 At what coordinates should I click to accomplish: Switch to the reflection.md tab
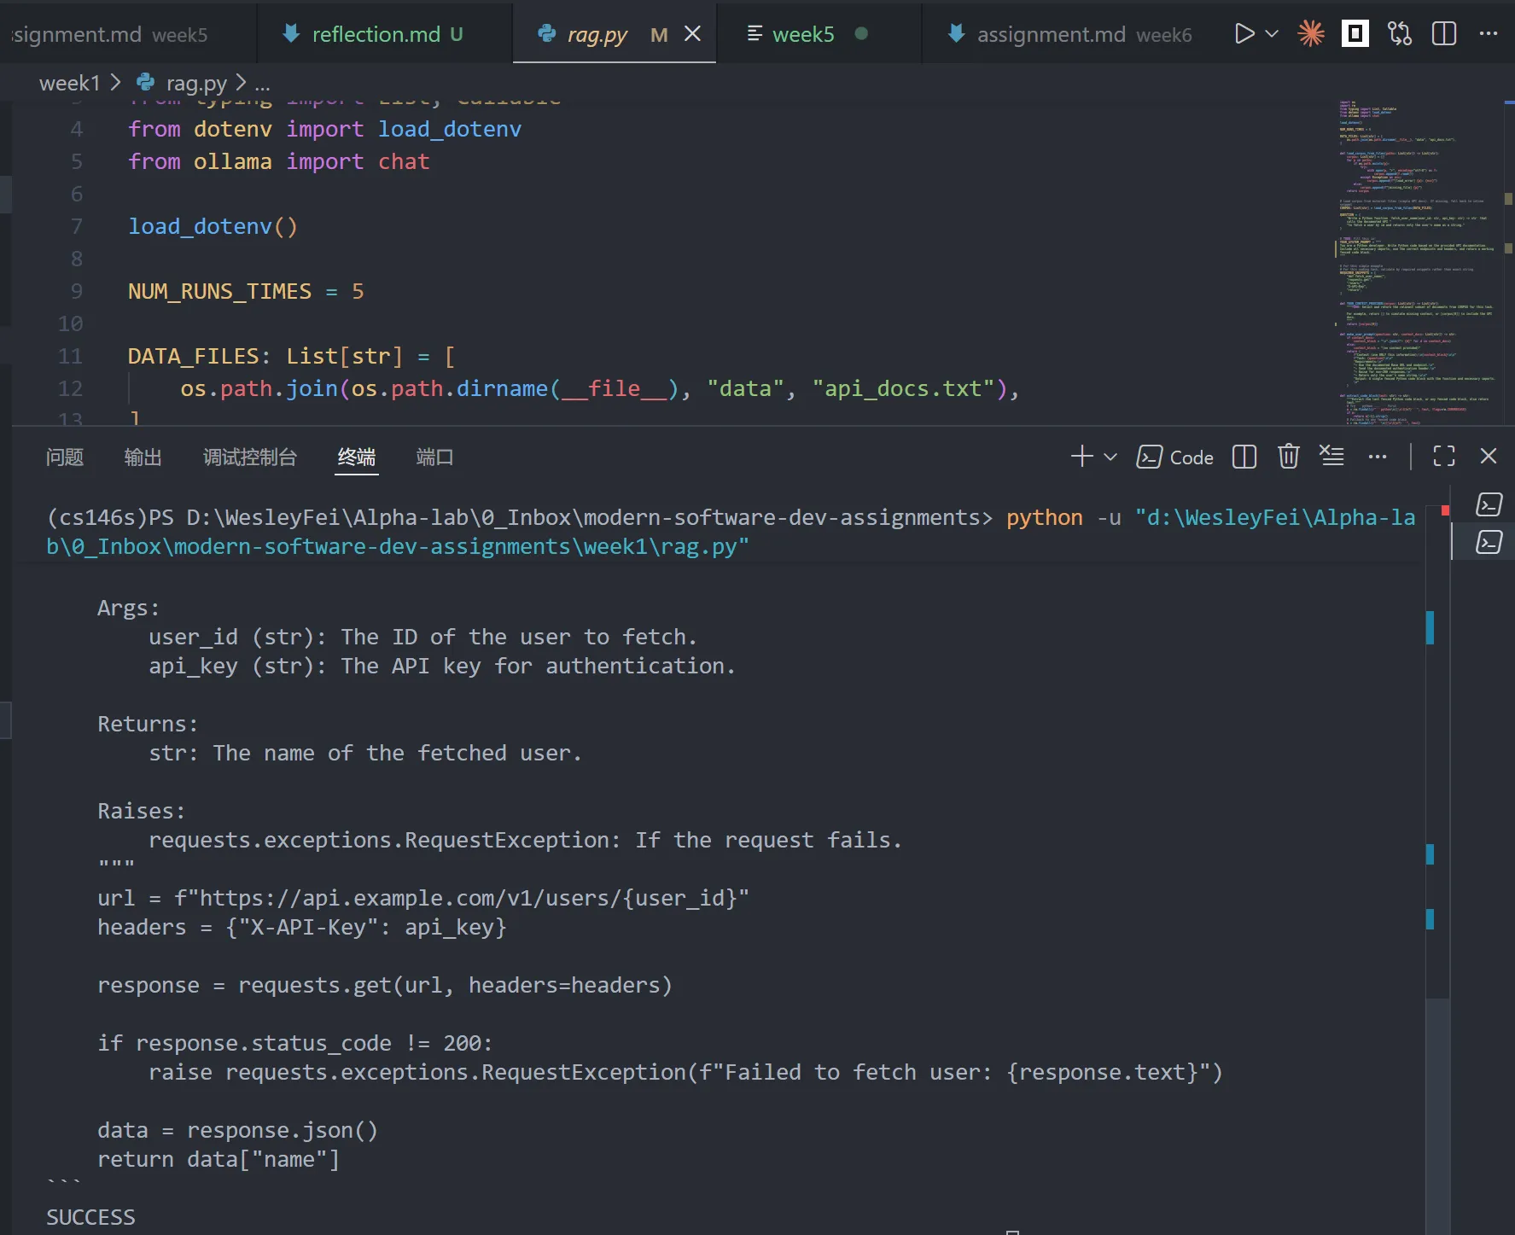pos(376,34)
